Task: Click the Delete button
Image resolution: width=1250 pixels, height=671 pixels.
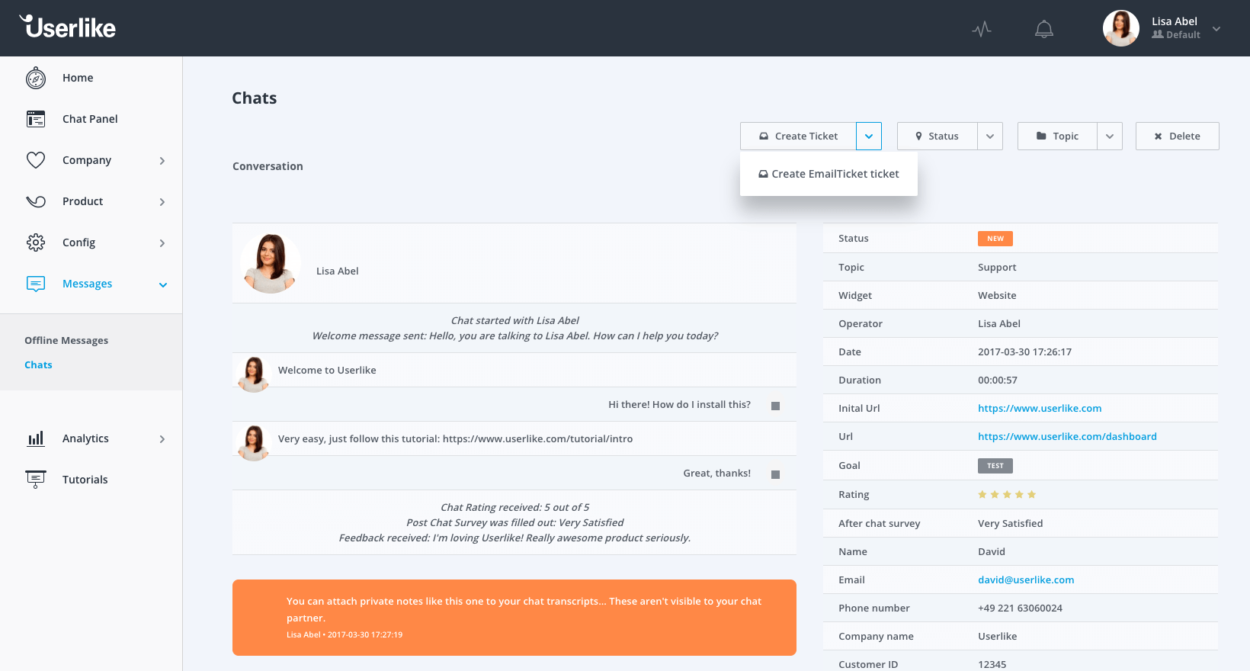Action: [x=1178, y=136]
